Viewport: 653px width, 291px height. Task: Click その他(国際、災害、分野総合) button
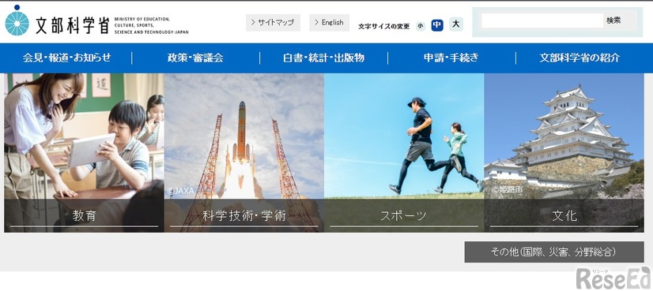tap(554, 252)
